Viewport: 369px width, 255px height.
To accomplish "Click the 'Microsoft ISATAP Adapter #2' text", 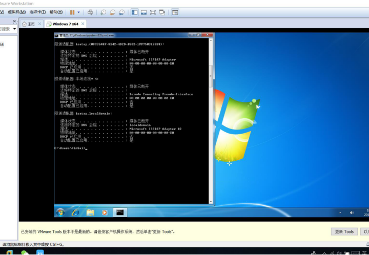I will click(155, 129).
